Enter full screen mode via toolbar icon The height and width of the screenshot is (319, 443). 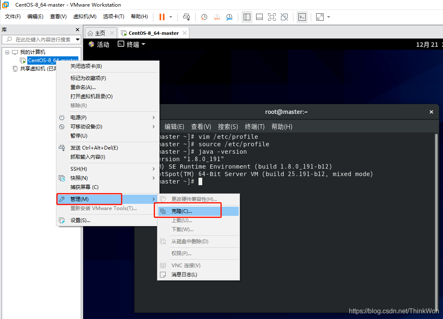(271, 17)
